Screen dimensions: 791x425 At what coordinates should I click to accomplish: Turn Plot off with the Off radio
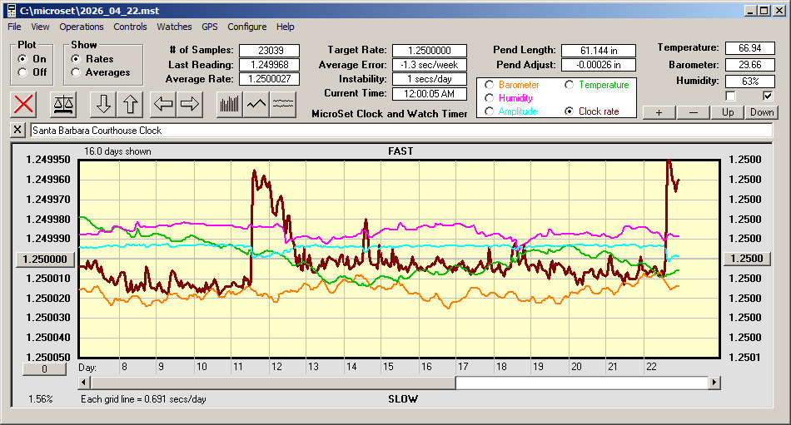[22, 72]
